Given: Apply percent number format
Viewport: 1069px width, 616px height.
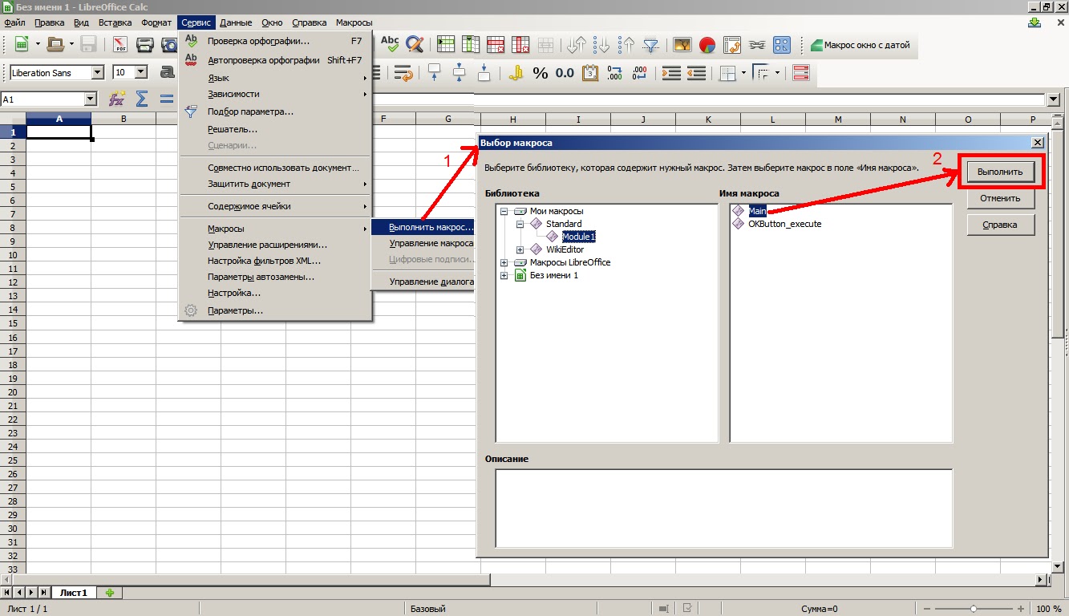Looking at the screenshot, I should [540, 72].
